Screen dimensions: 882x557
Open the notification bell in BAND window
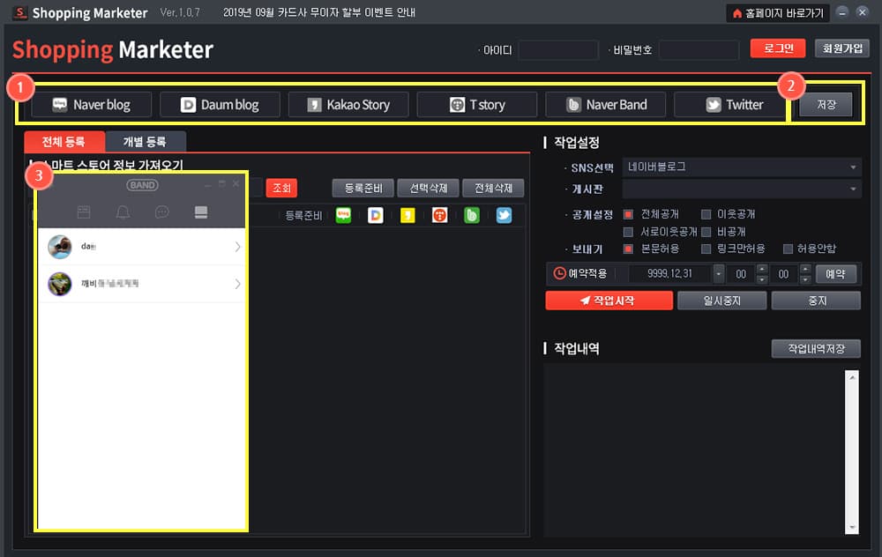tap(123, 212)
